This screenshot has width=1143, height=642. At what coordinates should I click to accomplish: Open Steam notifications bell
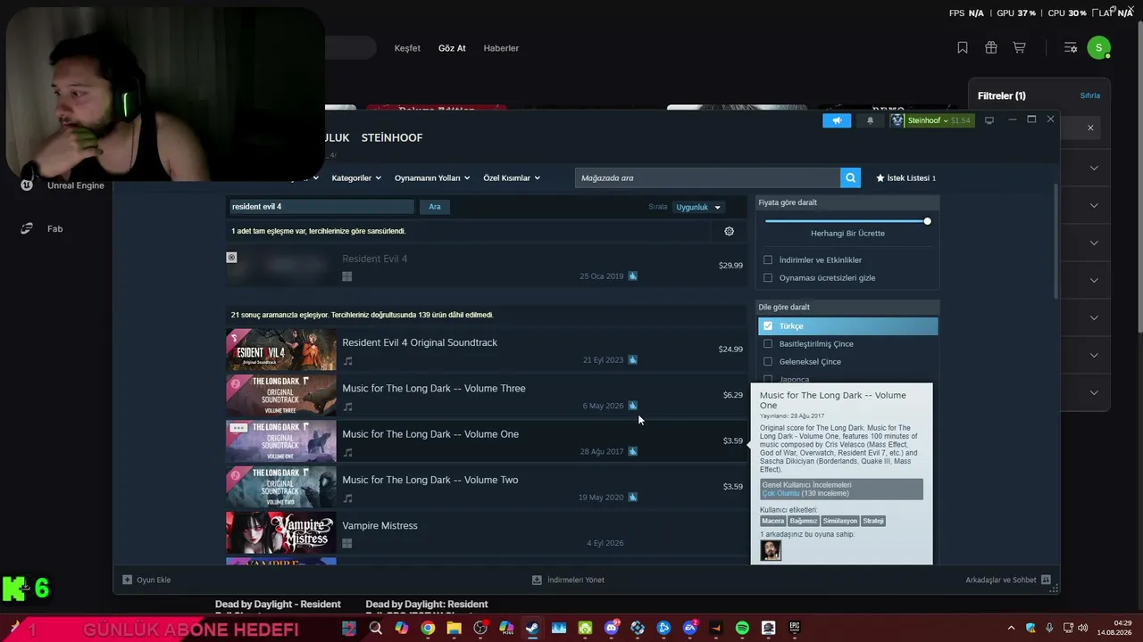point(871,120)
